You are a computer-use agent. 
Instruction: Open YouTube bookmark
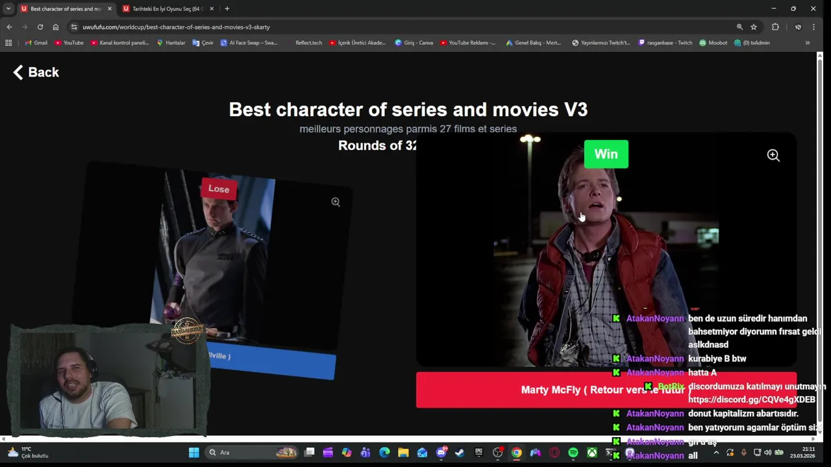69,43
